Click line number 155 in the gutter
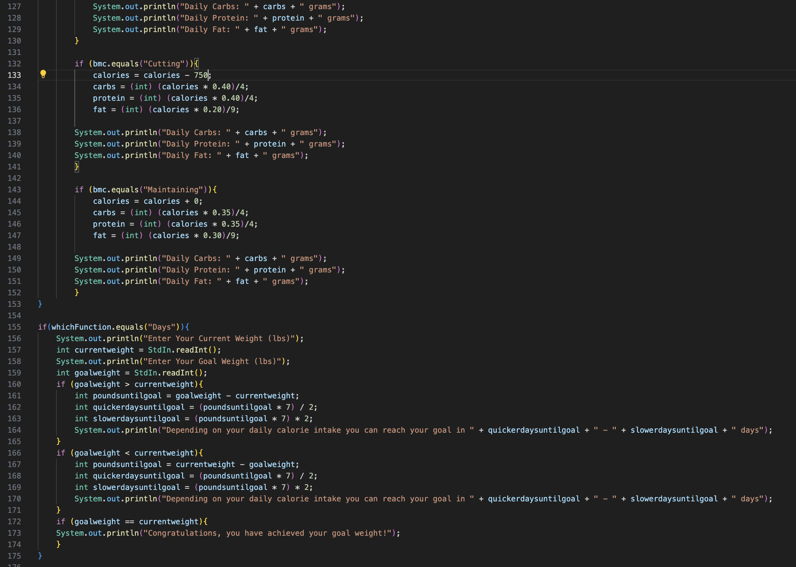Viewport: 796px width, 567px height. (14, 327)
